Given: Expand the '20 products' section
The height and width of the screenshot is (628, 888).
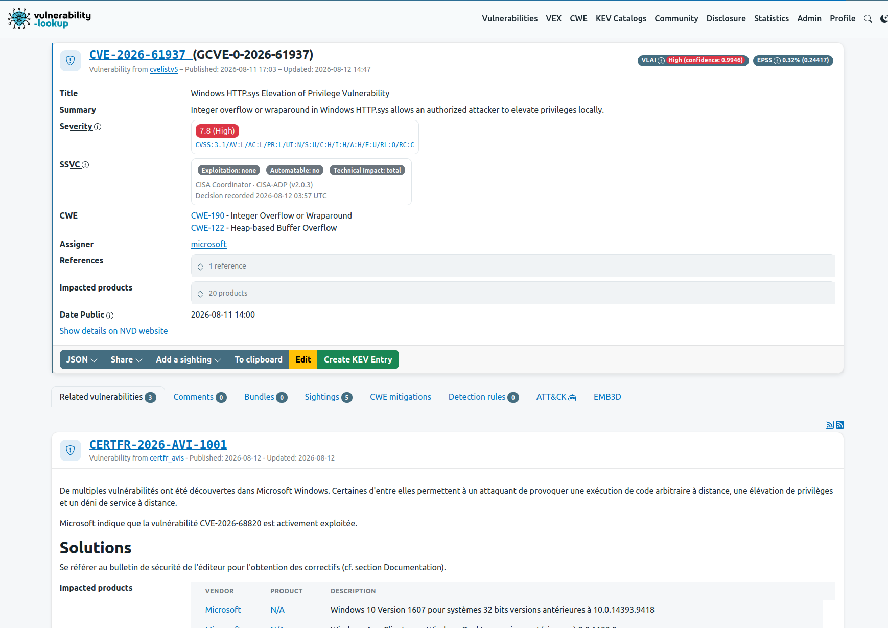Looking at the screenshot, I should click(x=513, y=293).
